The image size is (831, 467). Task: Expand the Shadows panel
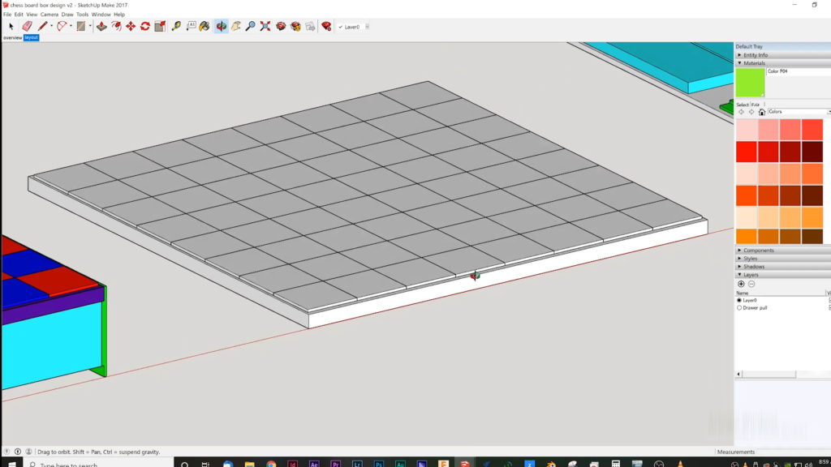click(x=782, y=267)
